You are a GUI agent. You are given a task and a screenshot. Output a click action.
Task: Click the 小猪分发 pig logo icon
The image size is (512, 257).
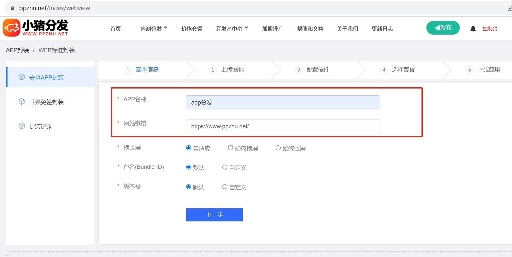[11, 28]
